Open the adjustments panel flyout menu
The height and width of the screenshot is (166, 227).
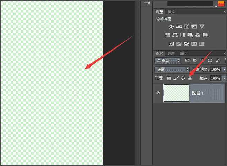pyautogui.click(x=224, y=12)
